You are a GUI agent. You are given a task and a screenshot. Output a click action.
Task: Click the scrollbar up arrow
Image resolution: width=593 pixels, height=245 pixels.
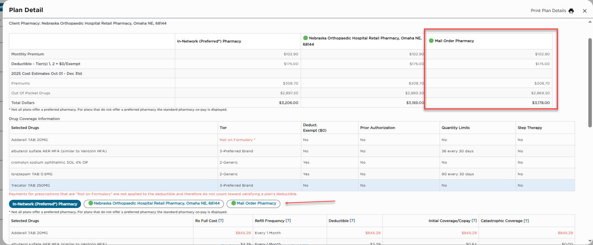(590, 21)
